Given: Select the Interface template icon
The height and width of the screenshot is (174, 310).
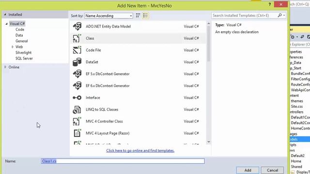Looking at the screenshot, I should point(77,98).
